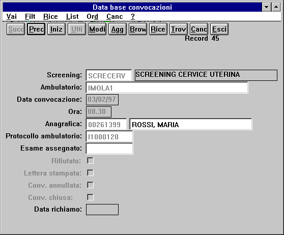The width and height of the screenshot is (284, 235).
Task: Toggle the Rifiutato checkbox
Action: point(91,161)
